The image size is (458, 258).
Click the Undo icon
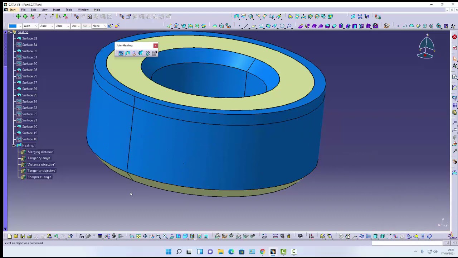(x=56, y=236)
